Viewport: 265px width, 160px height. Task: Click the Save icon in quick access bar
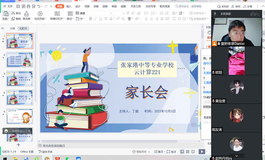click(x=18, y=6)
